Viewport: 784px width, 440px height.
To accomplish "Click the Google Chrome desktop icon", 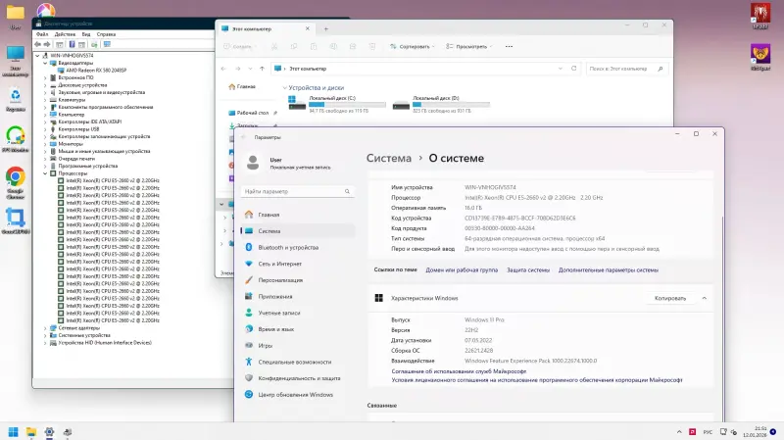I will (16, 179).
